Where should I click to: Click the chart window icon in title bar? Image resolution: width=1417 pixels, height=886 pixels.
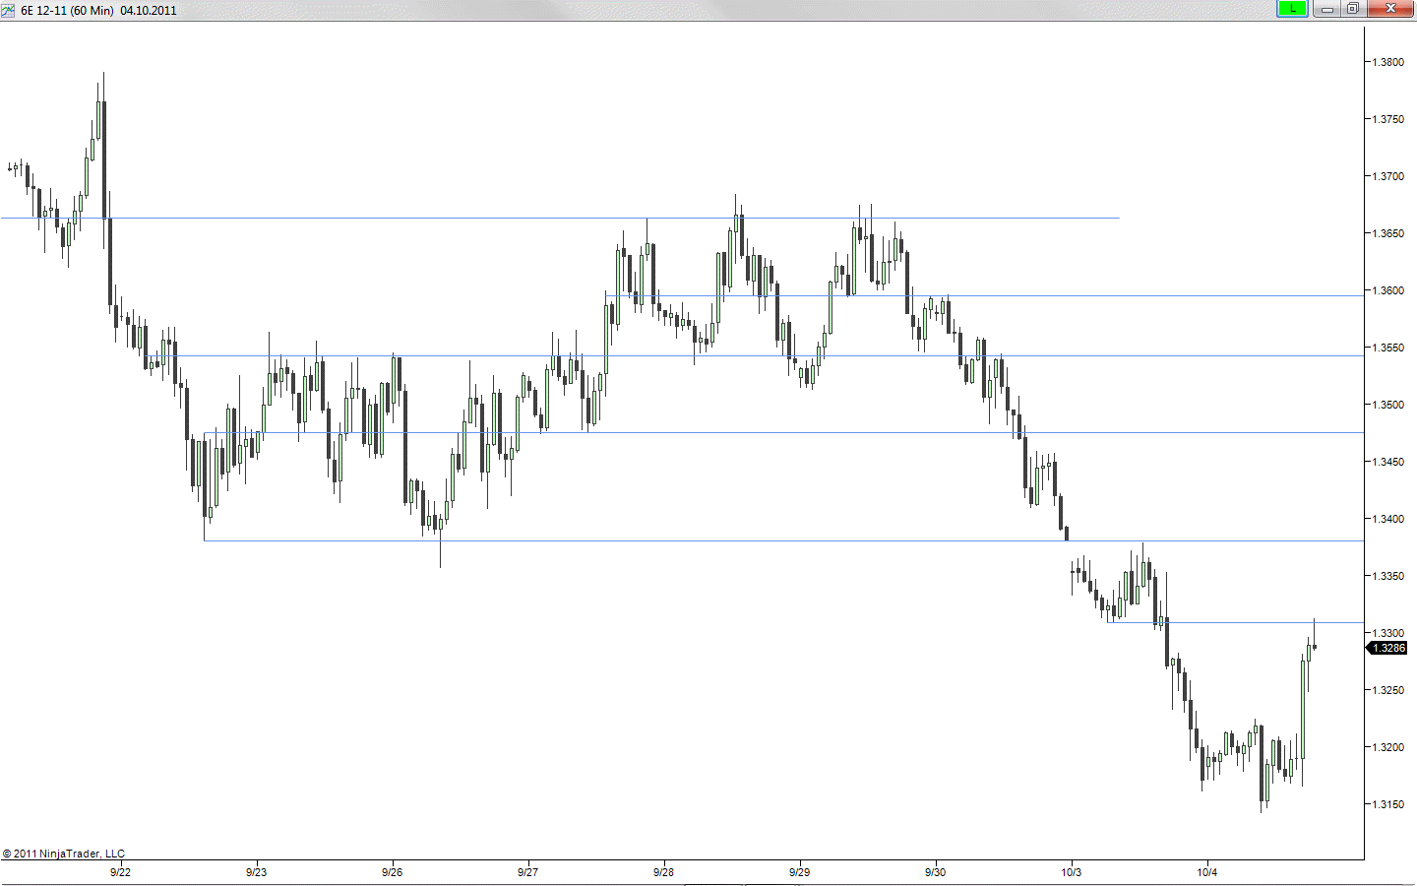pyautogui.click(x=8, y=10)
